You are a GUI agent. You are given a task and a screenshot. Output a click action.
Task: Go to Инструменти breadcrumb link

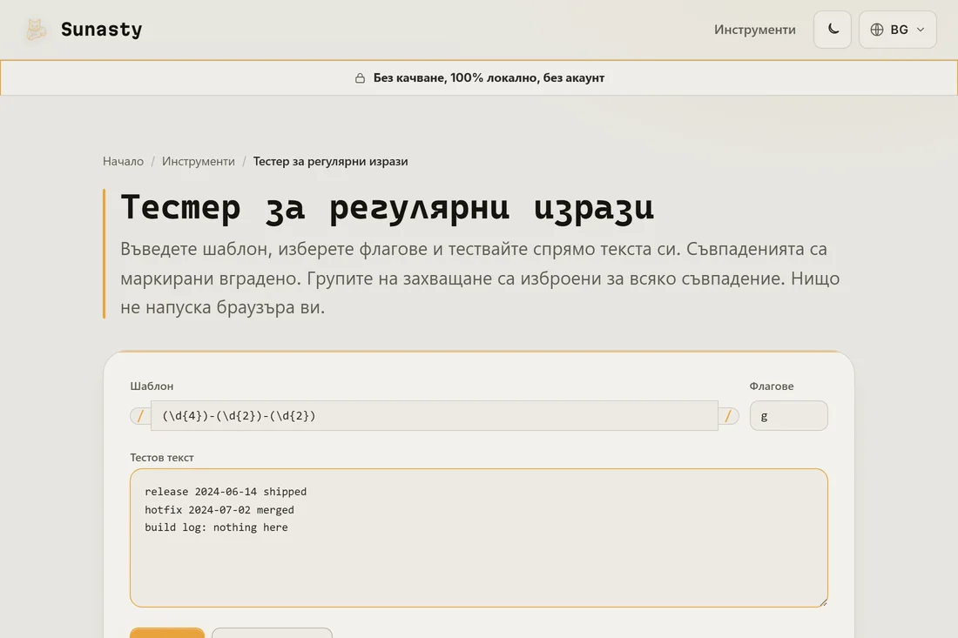[198, 161]
